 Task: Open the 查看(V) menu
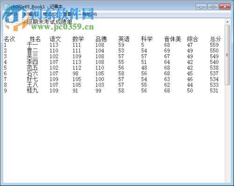tap(70, 14)
